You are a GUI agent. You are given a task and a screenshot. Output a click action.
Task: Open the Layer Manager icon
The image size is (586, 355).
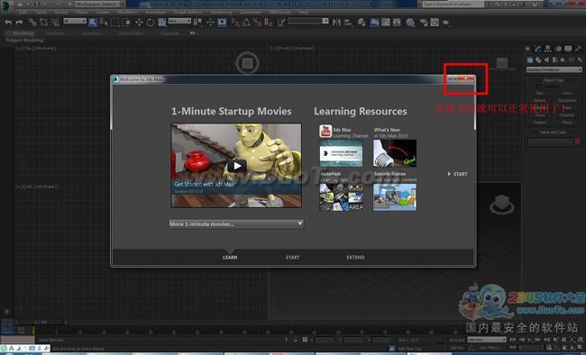[362, 23]
